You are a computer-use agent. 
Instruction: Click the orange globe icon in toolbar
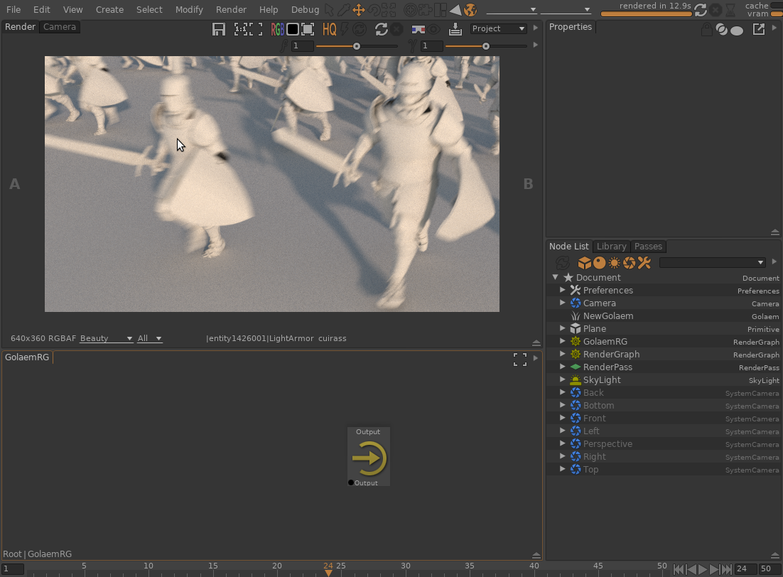click(470, 10)
